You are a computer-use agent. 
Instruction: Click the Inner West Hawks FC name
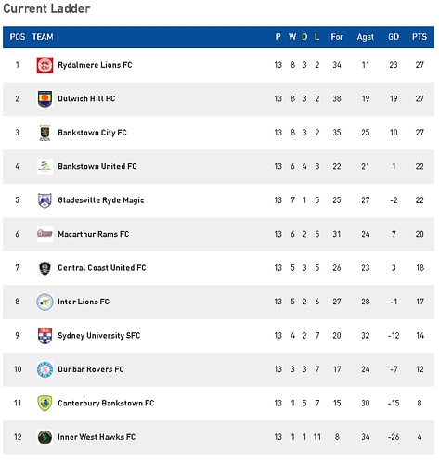pyautogui.click(x=97, y=437)
